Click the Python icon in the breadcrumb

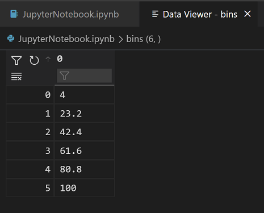11,39
